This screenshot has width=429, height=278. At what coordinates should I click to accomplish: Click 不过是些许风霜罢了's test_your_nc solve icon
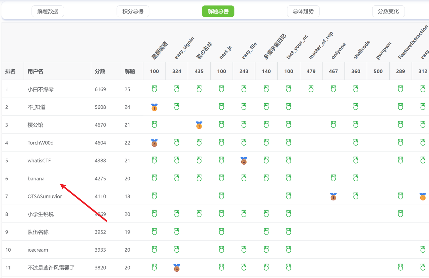click(289, 267)
